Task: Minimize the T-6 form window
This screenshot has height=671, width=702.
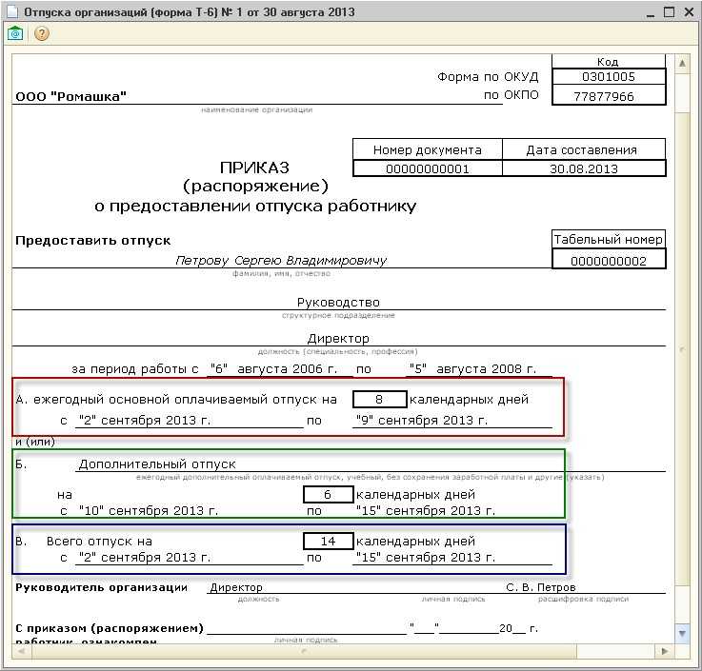Action: 651,13
